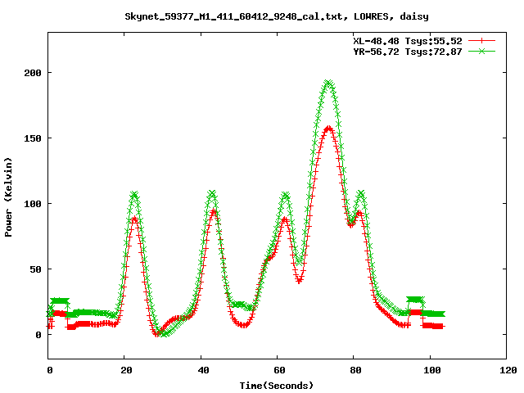Click y-axis tick label 100

(x=33, y=204)
